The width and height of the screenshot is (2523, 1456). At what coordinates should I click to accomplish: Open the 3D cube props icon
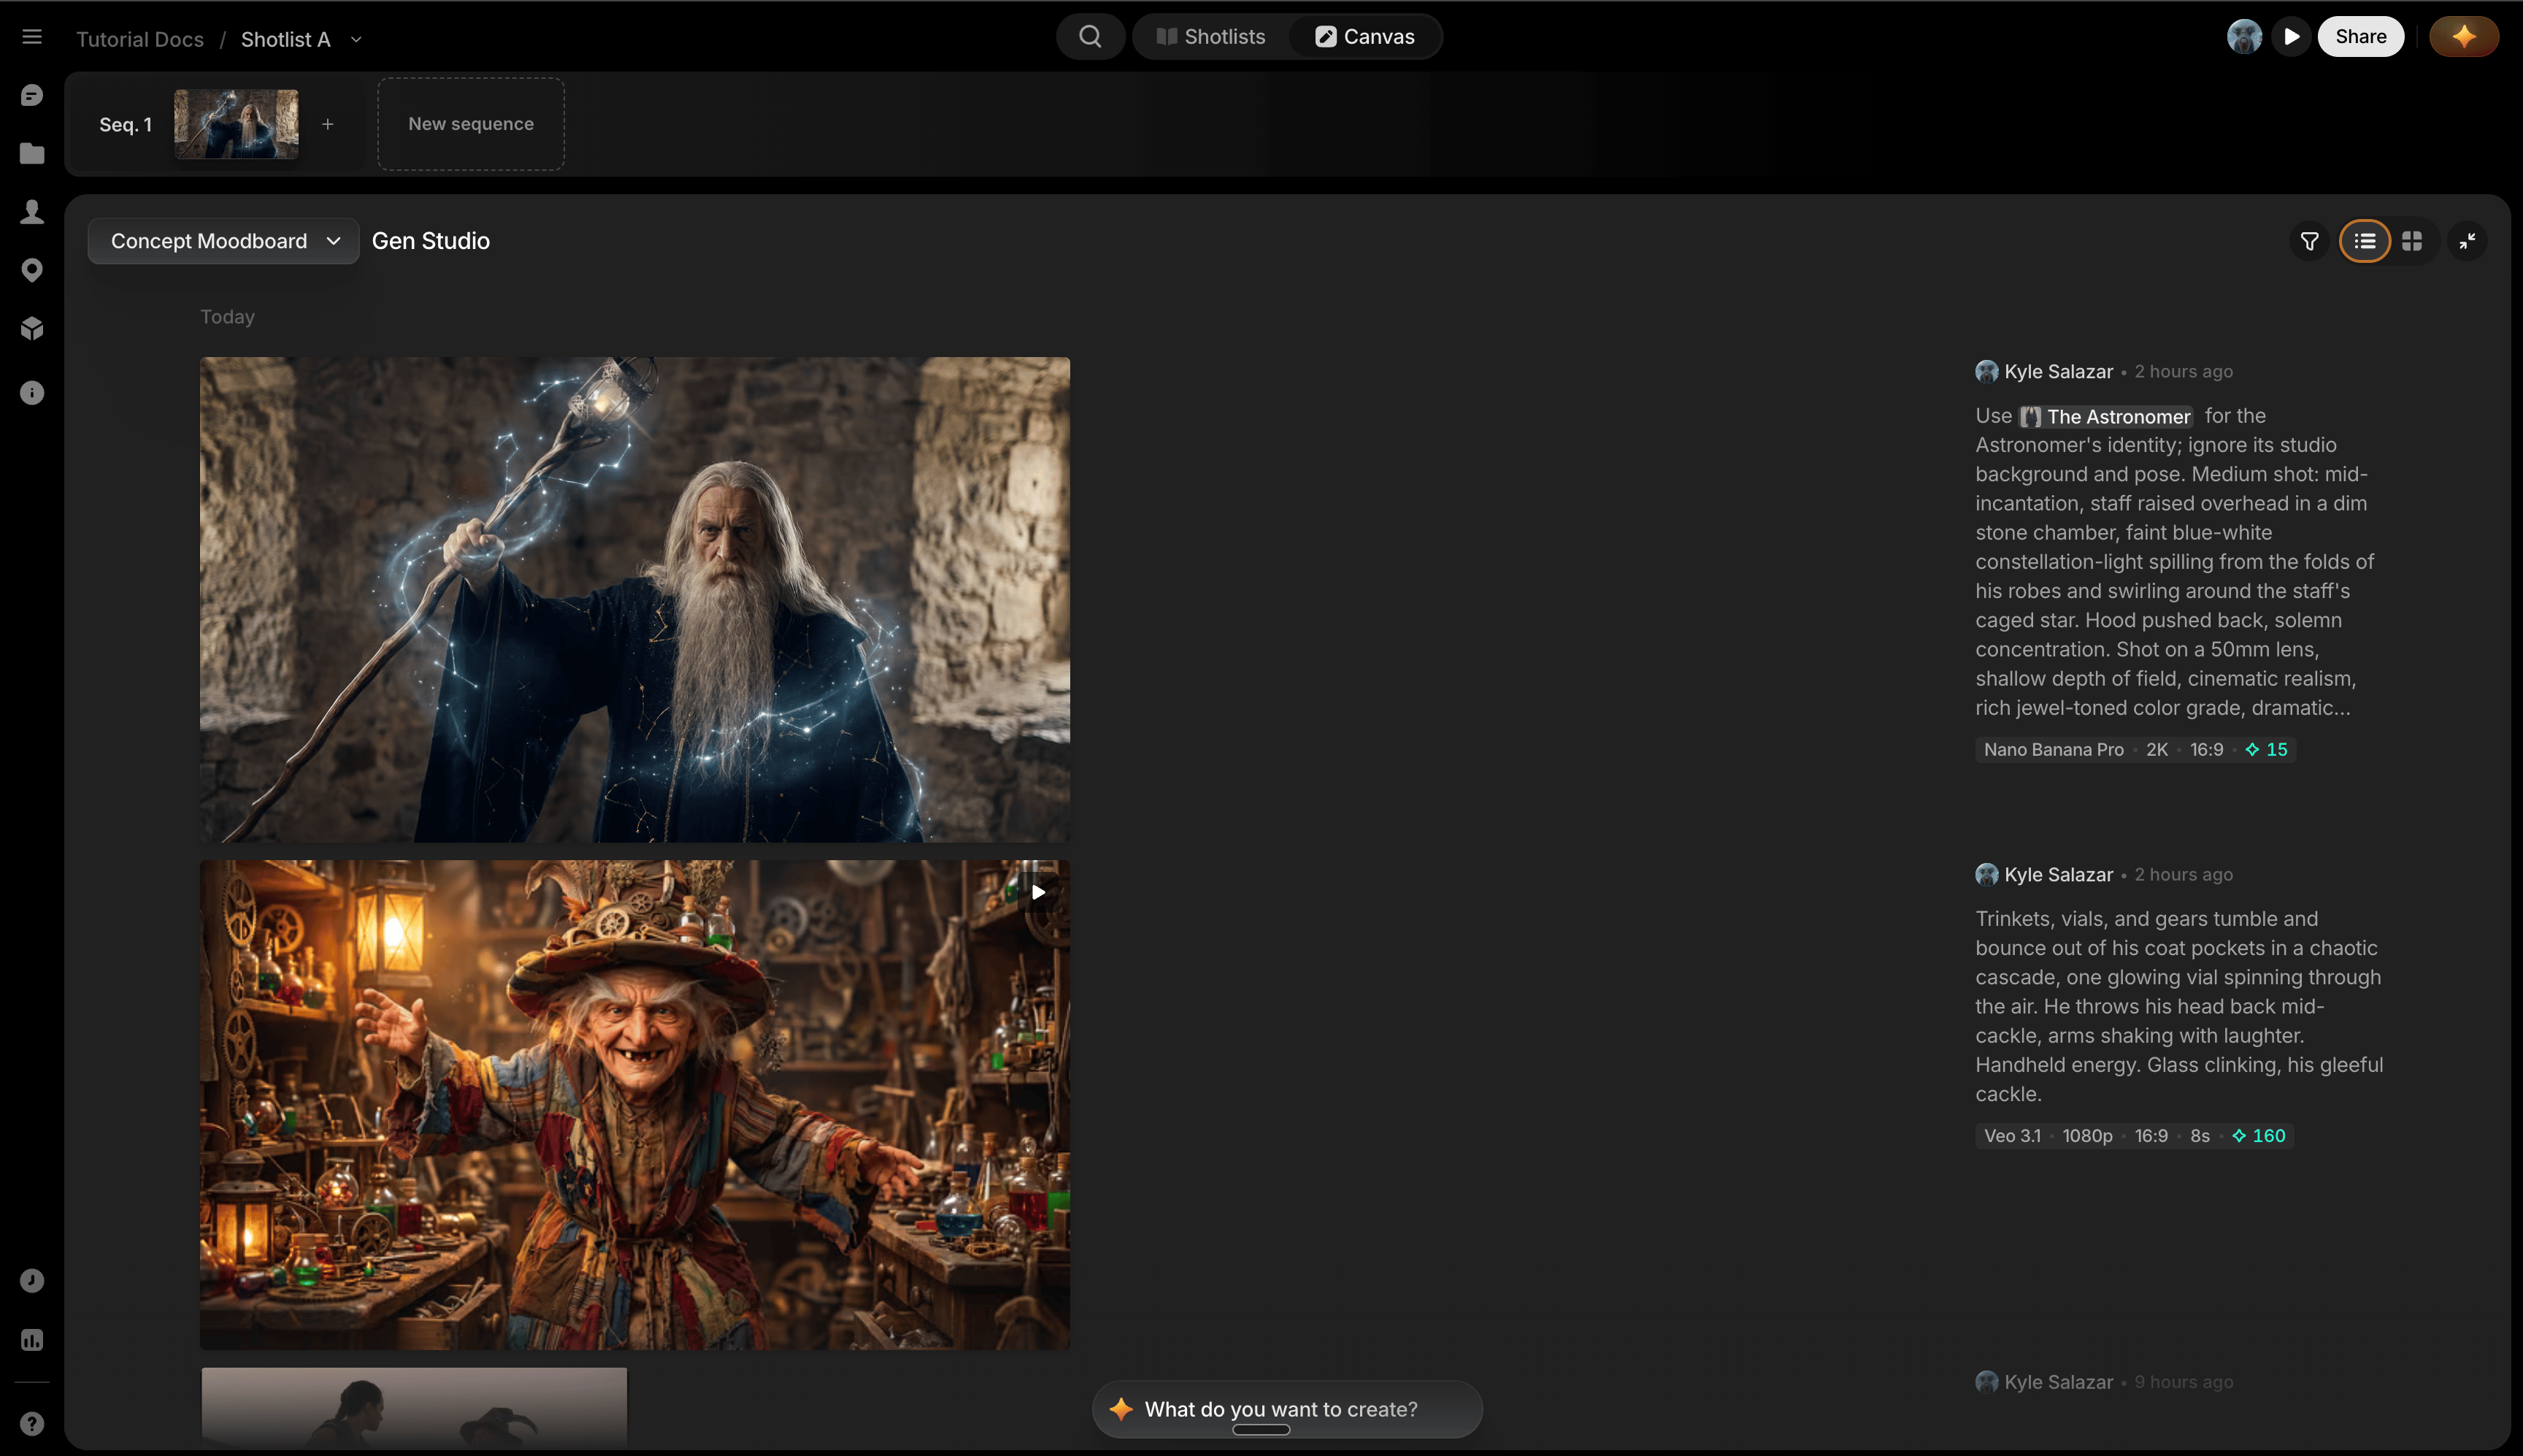(x=32, y=328)
